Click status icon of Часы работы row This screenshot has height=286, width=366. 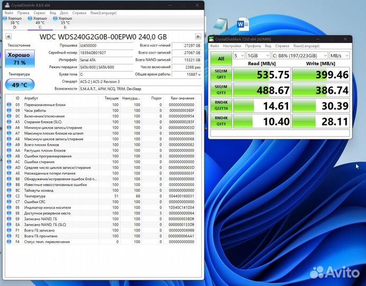pos(9,110)
